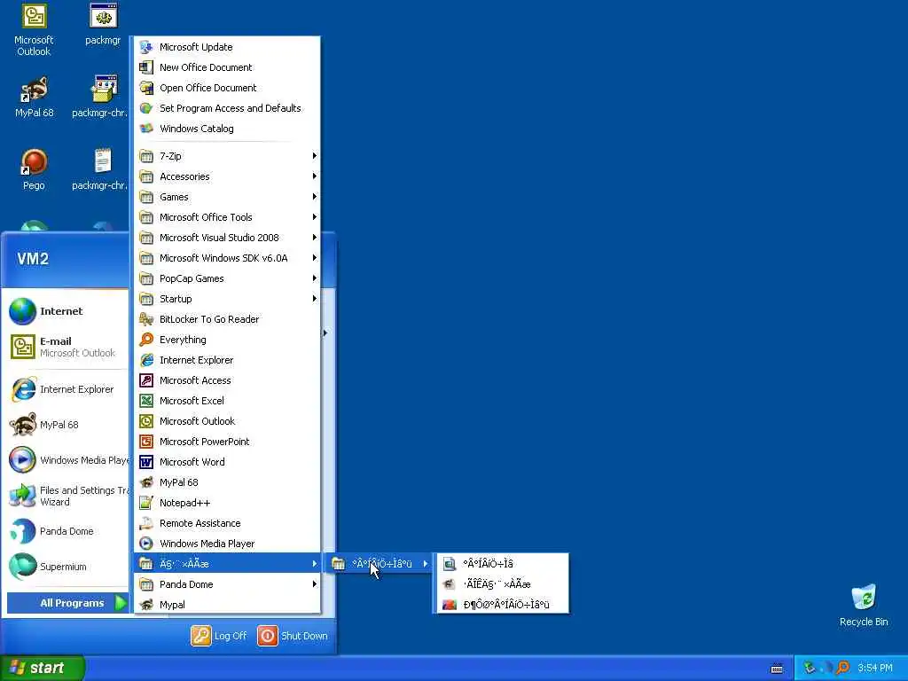908x681 pixels.
Task: Expand PopCap Games submenu
Action: [227, 278]
